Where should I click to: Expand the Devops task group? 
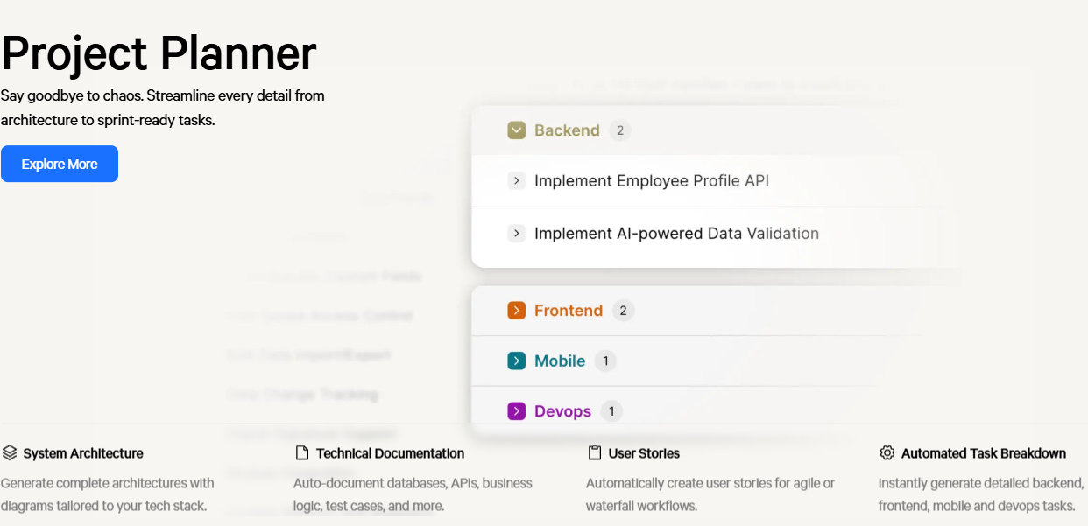[516, 411]
